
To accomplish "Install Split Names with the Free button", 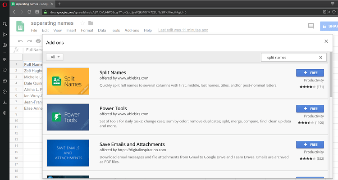I will click(x=310, y=73).
